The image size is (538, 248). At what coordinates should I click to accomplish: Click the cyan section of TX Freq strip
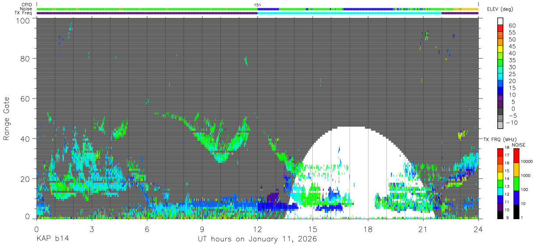[349, 13]
